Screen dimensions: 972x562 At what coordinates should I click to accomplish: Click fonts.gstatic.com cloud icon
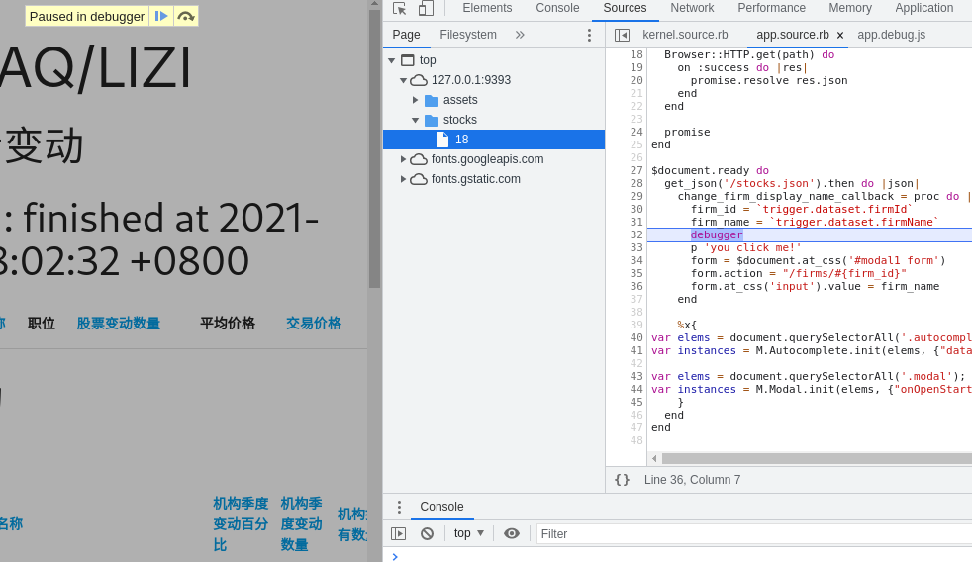[419, 180]
